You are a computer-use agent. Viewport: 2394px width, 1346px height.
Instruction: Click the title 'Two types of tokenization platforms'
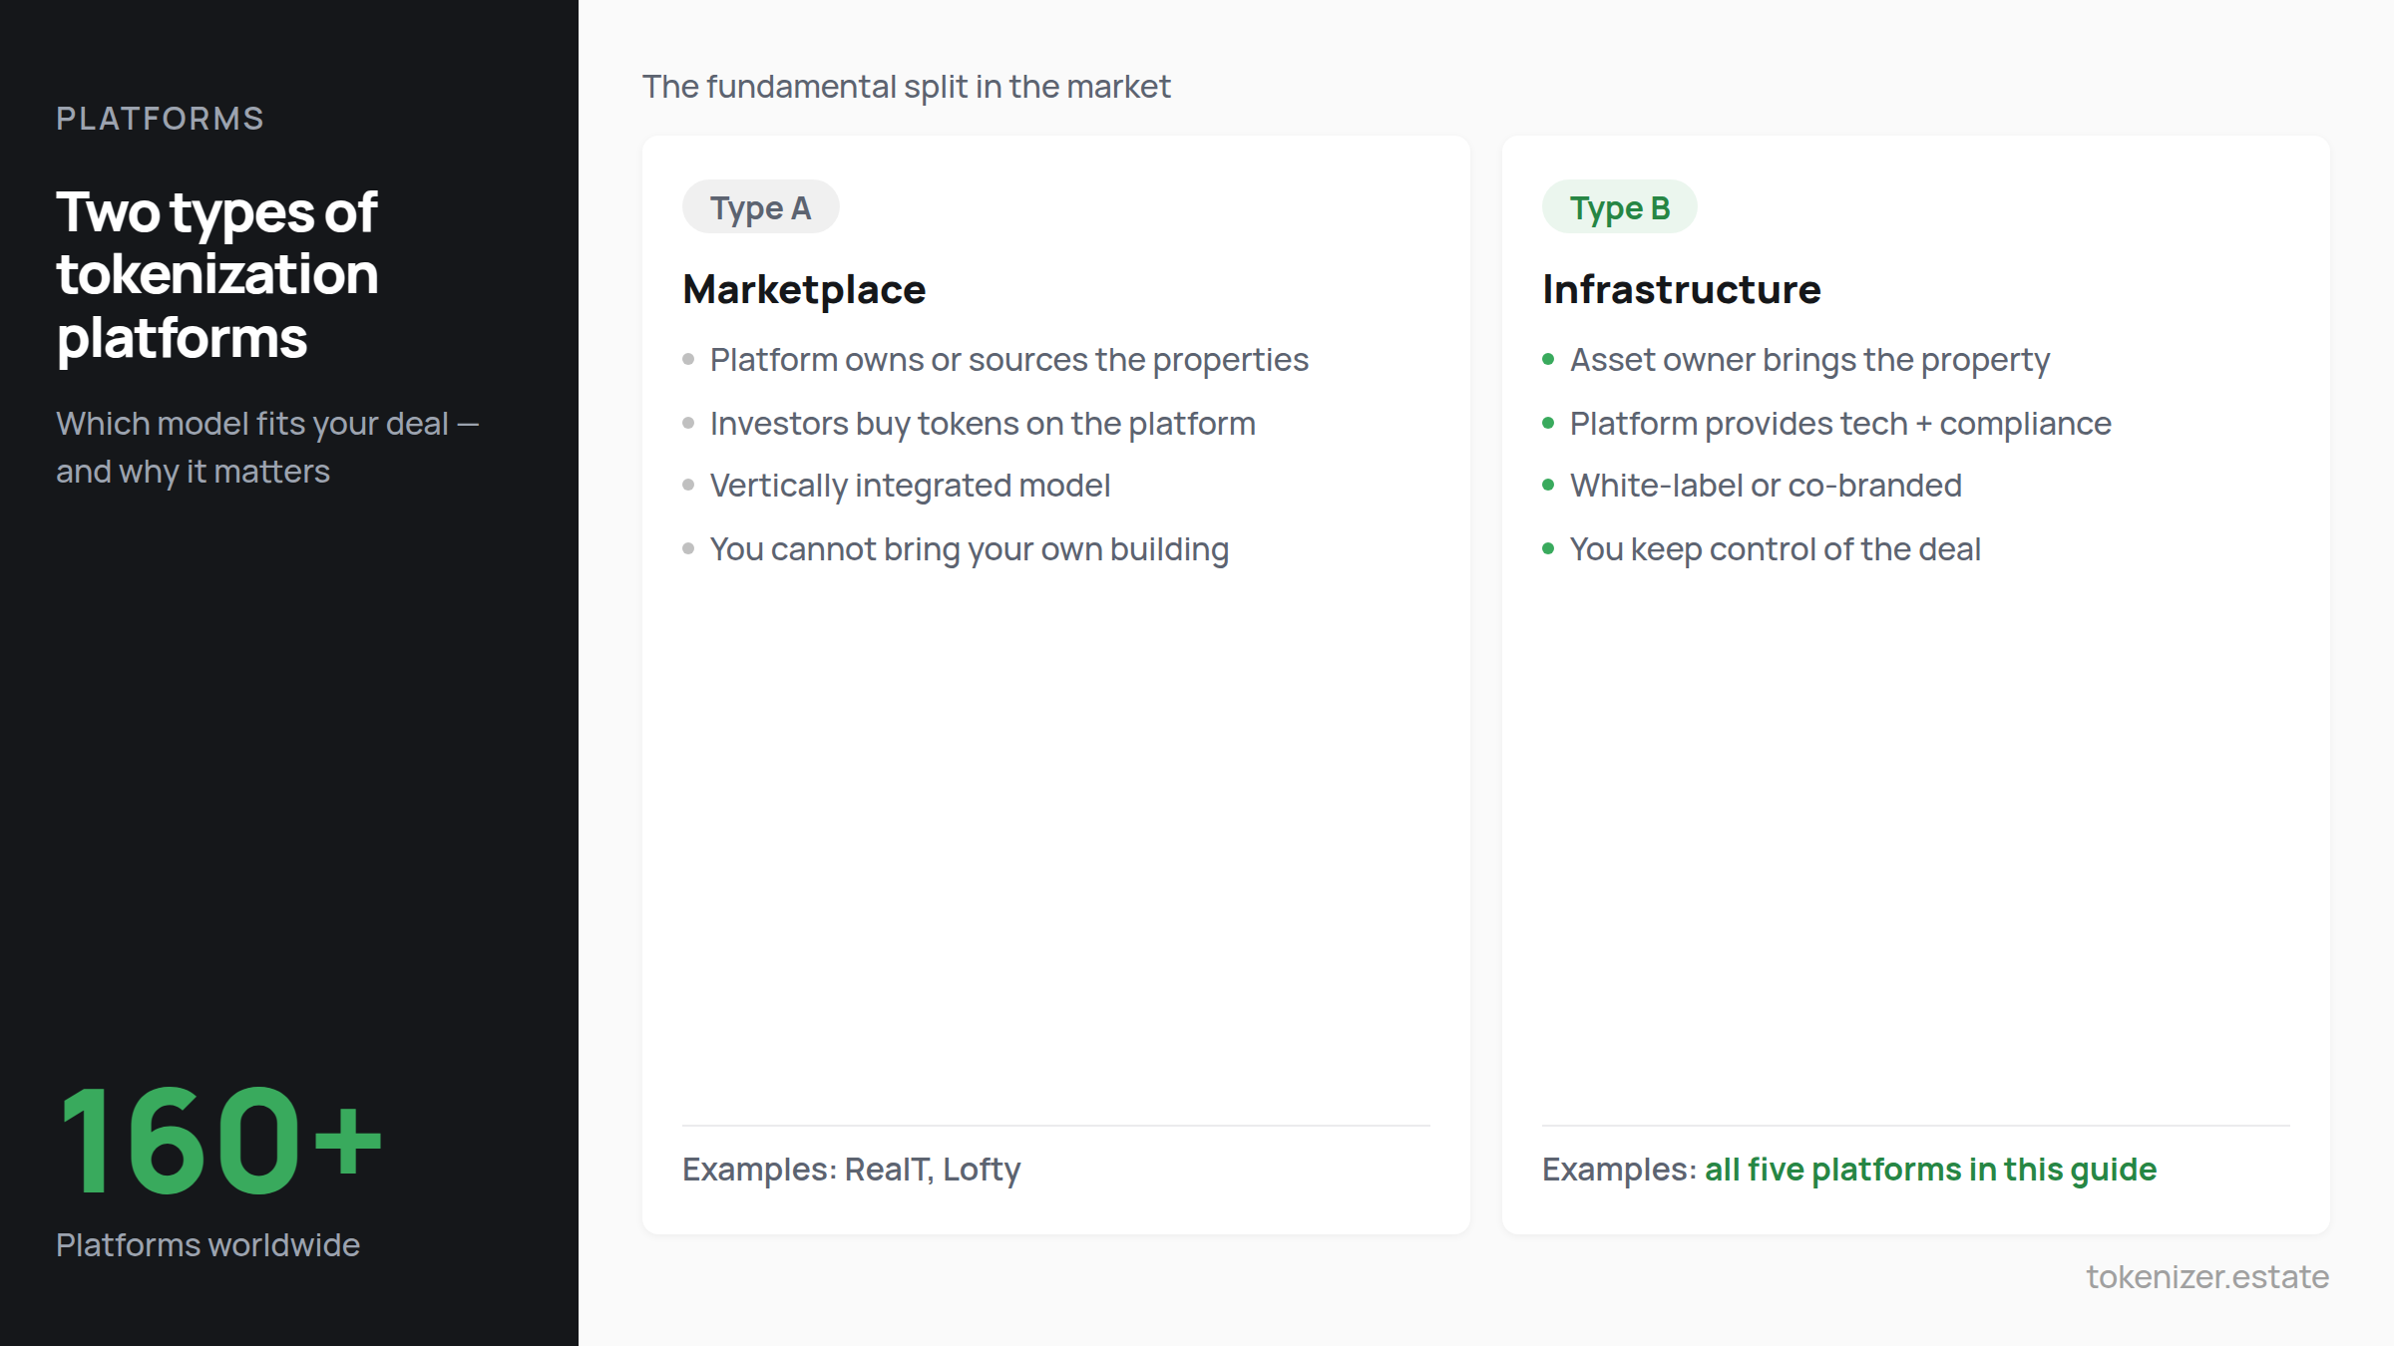[x=216, y=272]
